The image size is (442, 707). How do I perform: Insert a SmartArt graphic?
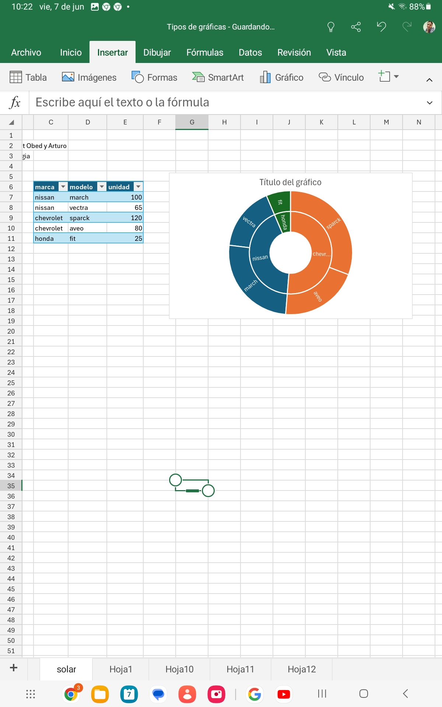click(x=218, y=77)
